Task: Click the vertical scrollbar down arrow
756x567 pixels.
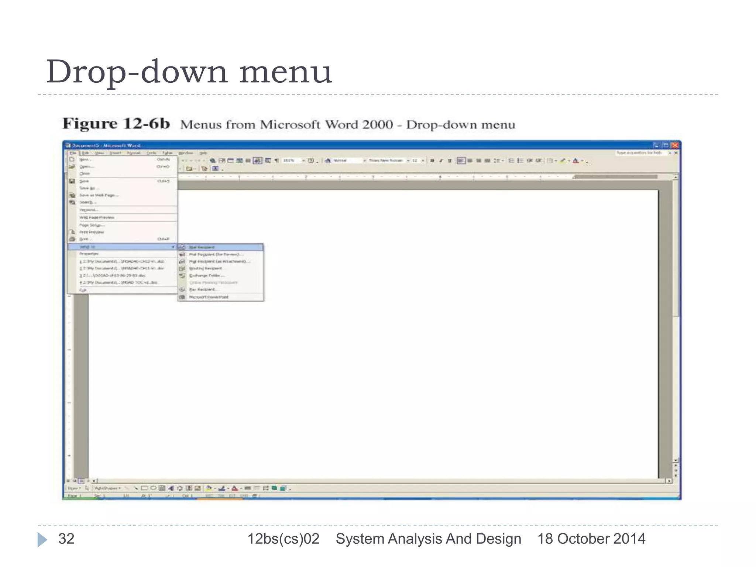Action: click(676, 460)
